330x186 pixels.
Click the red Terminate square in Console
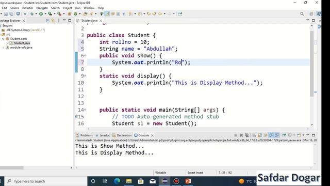236,135
